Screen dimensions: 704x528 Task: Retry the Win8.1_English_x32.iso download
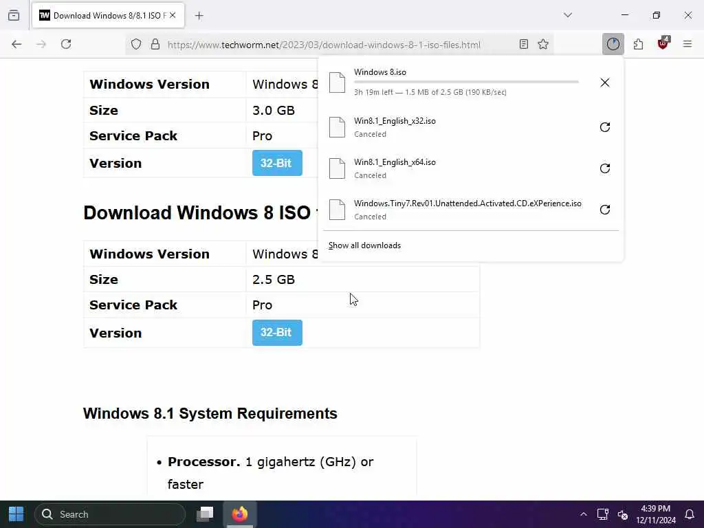[605, 127]
